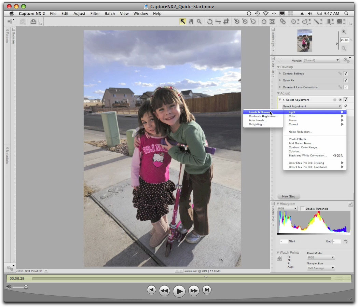Viewport: 358px width, 307px height.
Task: Disable the Quick Fix checkbox
Action: [346, 80]
